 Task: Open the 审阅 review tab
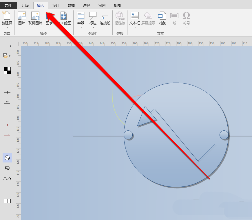(x=102, y=5)
